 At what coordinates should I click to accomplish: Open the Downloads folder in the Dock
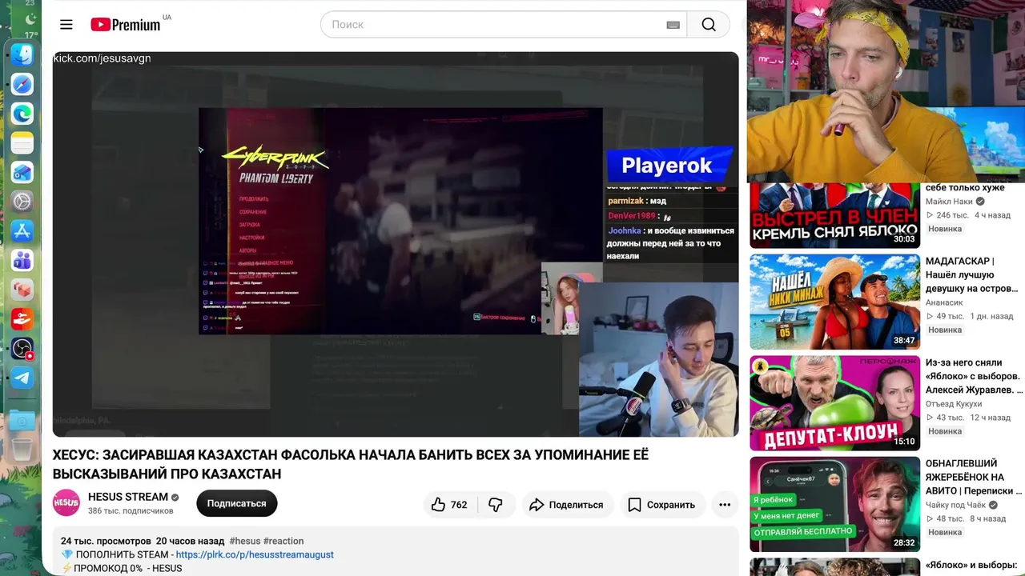[x=22, y=420]
